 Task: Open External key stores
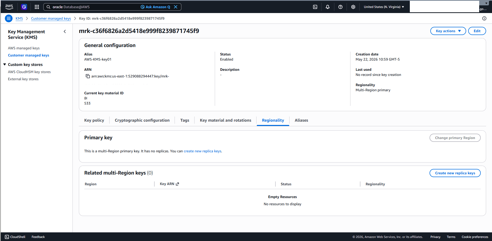(23, 79)
